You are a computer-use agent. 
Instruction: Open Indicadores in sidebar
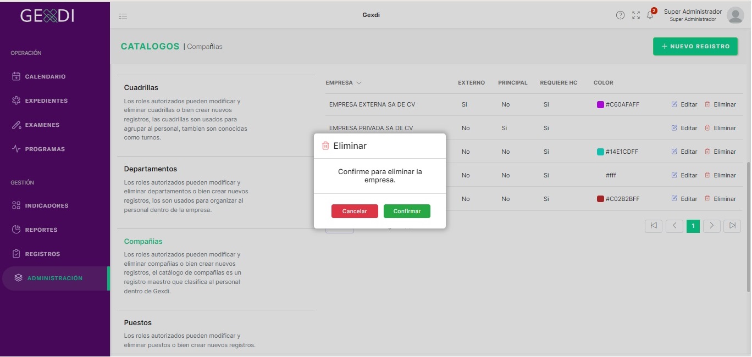(x=47, y=205)
